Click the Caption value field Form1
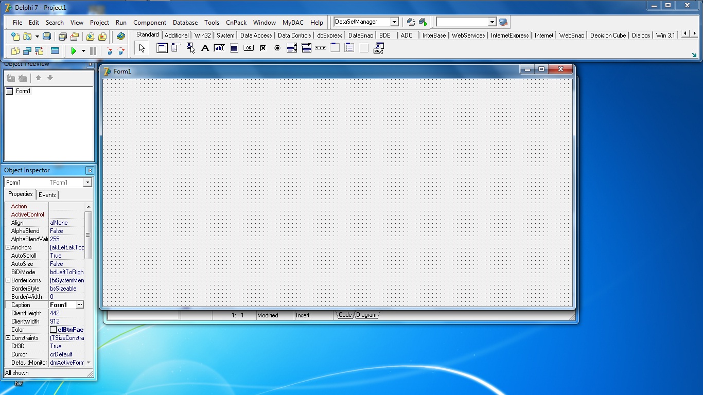The width and height of the screenshot is (703, 395). [62, 305]
